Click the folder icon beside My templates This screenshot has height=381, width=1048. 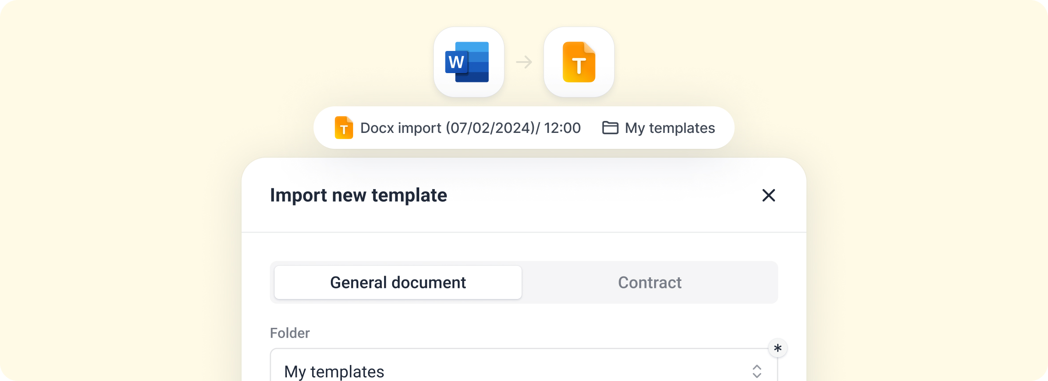click(x=610, y=128)
